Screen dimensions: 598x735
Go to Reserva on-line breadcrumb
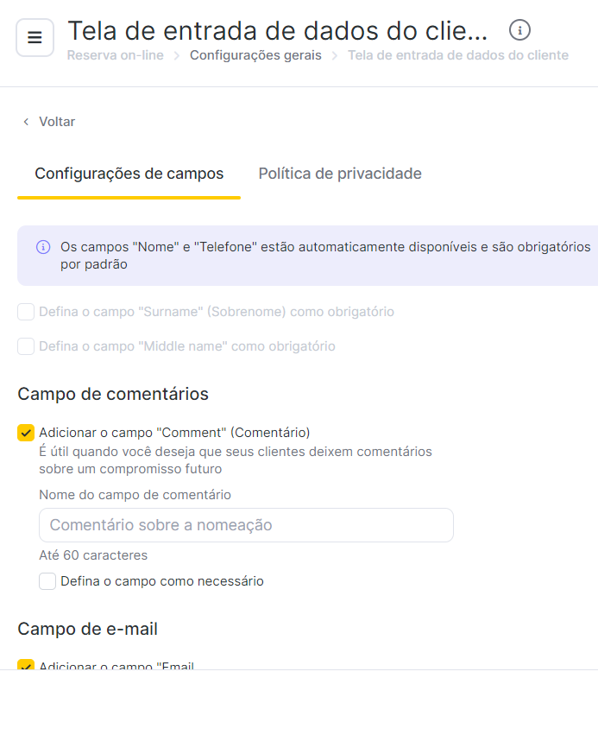coord(115,55)
